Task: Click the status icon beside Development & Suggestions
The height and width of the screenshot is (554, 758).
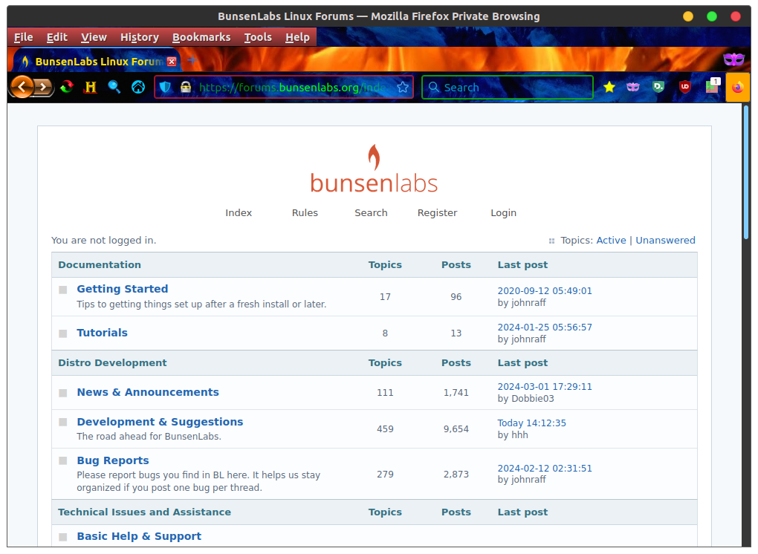Action: click(x=63, y=422)
